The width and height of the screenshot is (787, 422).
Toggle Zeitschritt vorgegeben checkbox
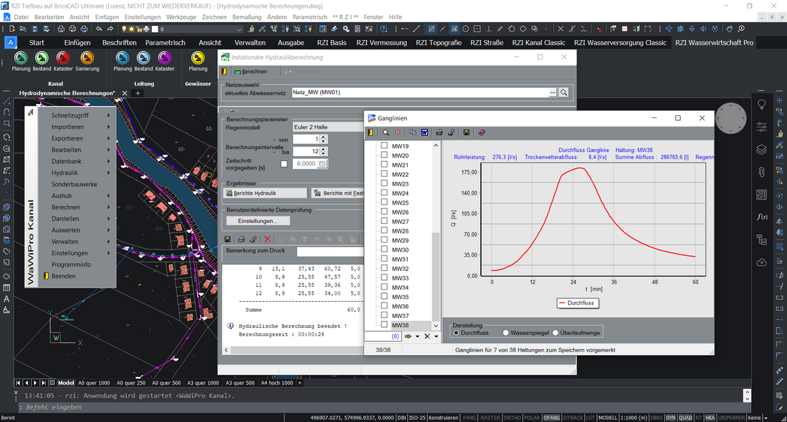tap(284, 164)
